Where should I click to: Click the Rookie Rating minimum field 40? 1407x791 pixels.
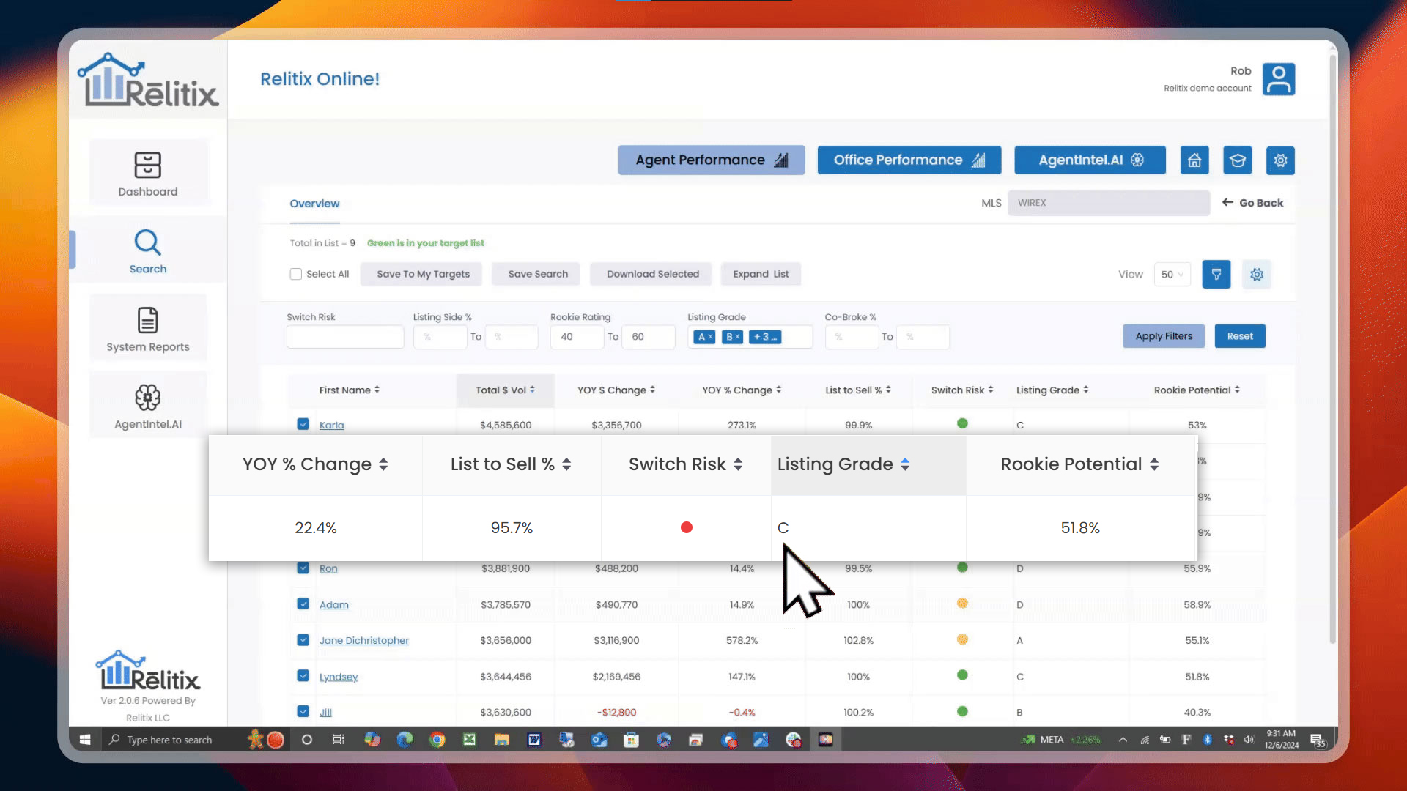pos(577,337)
